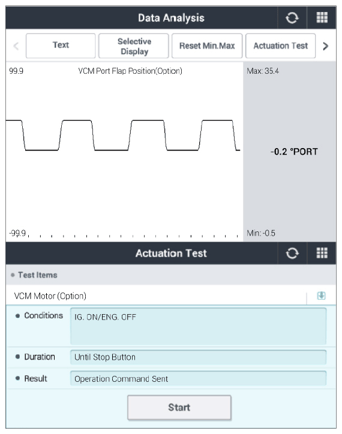Start the VCM Motor actuation test
Screen dimensions: 342x434
(x=179, y=408)
